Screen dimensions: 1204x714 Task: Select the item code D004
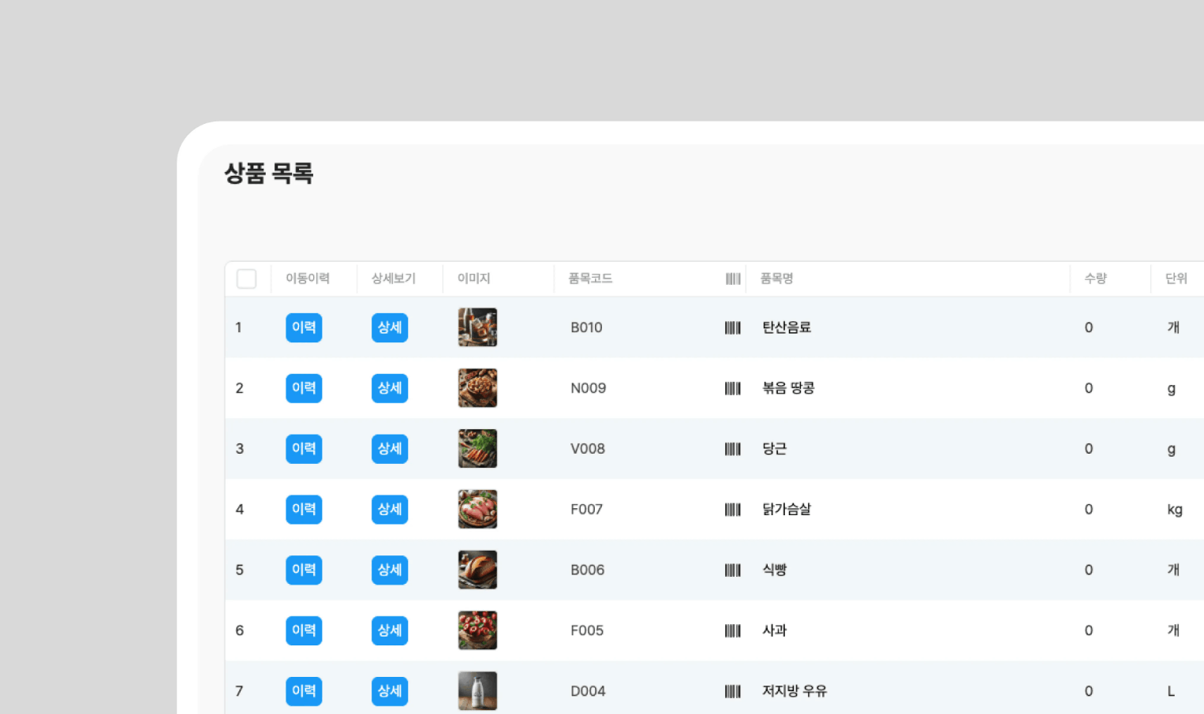(x=588, y=691)
